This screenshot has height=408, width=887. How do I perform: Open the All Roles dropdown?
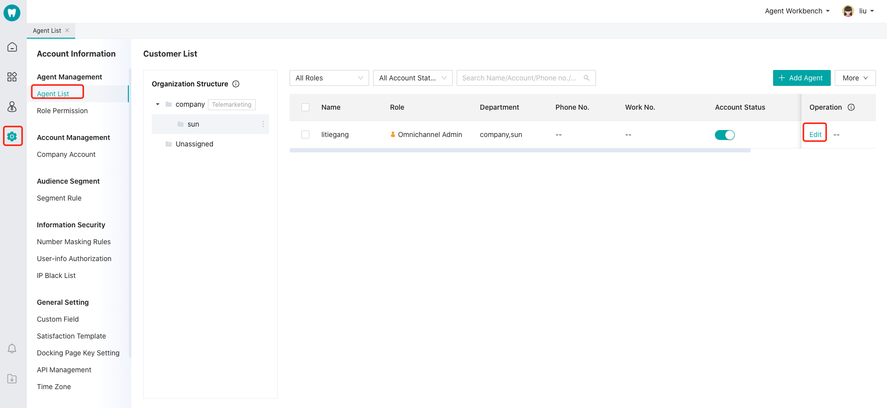329,78
